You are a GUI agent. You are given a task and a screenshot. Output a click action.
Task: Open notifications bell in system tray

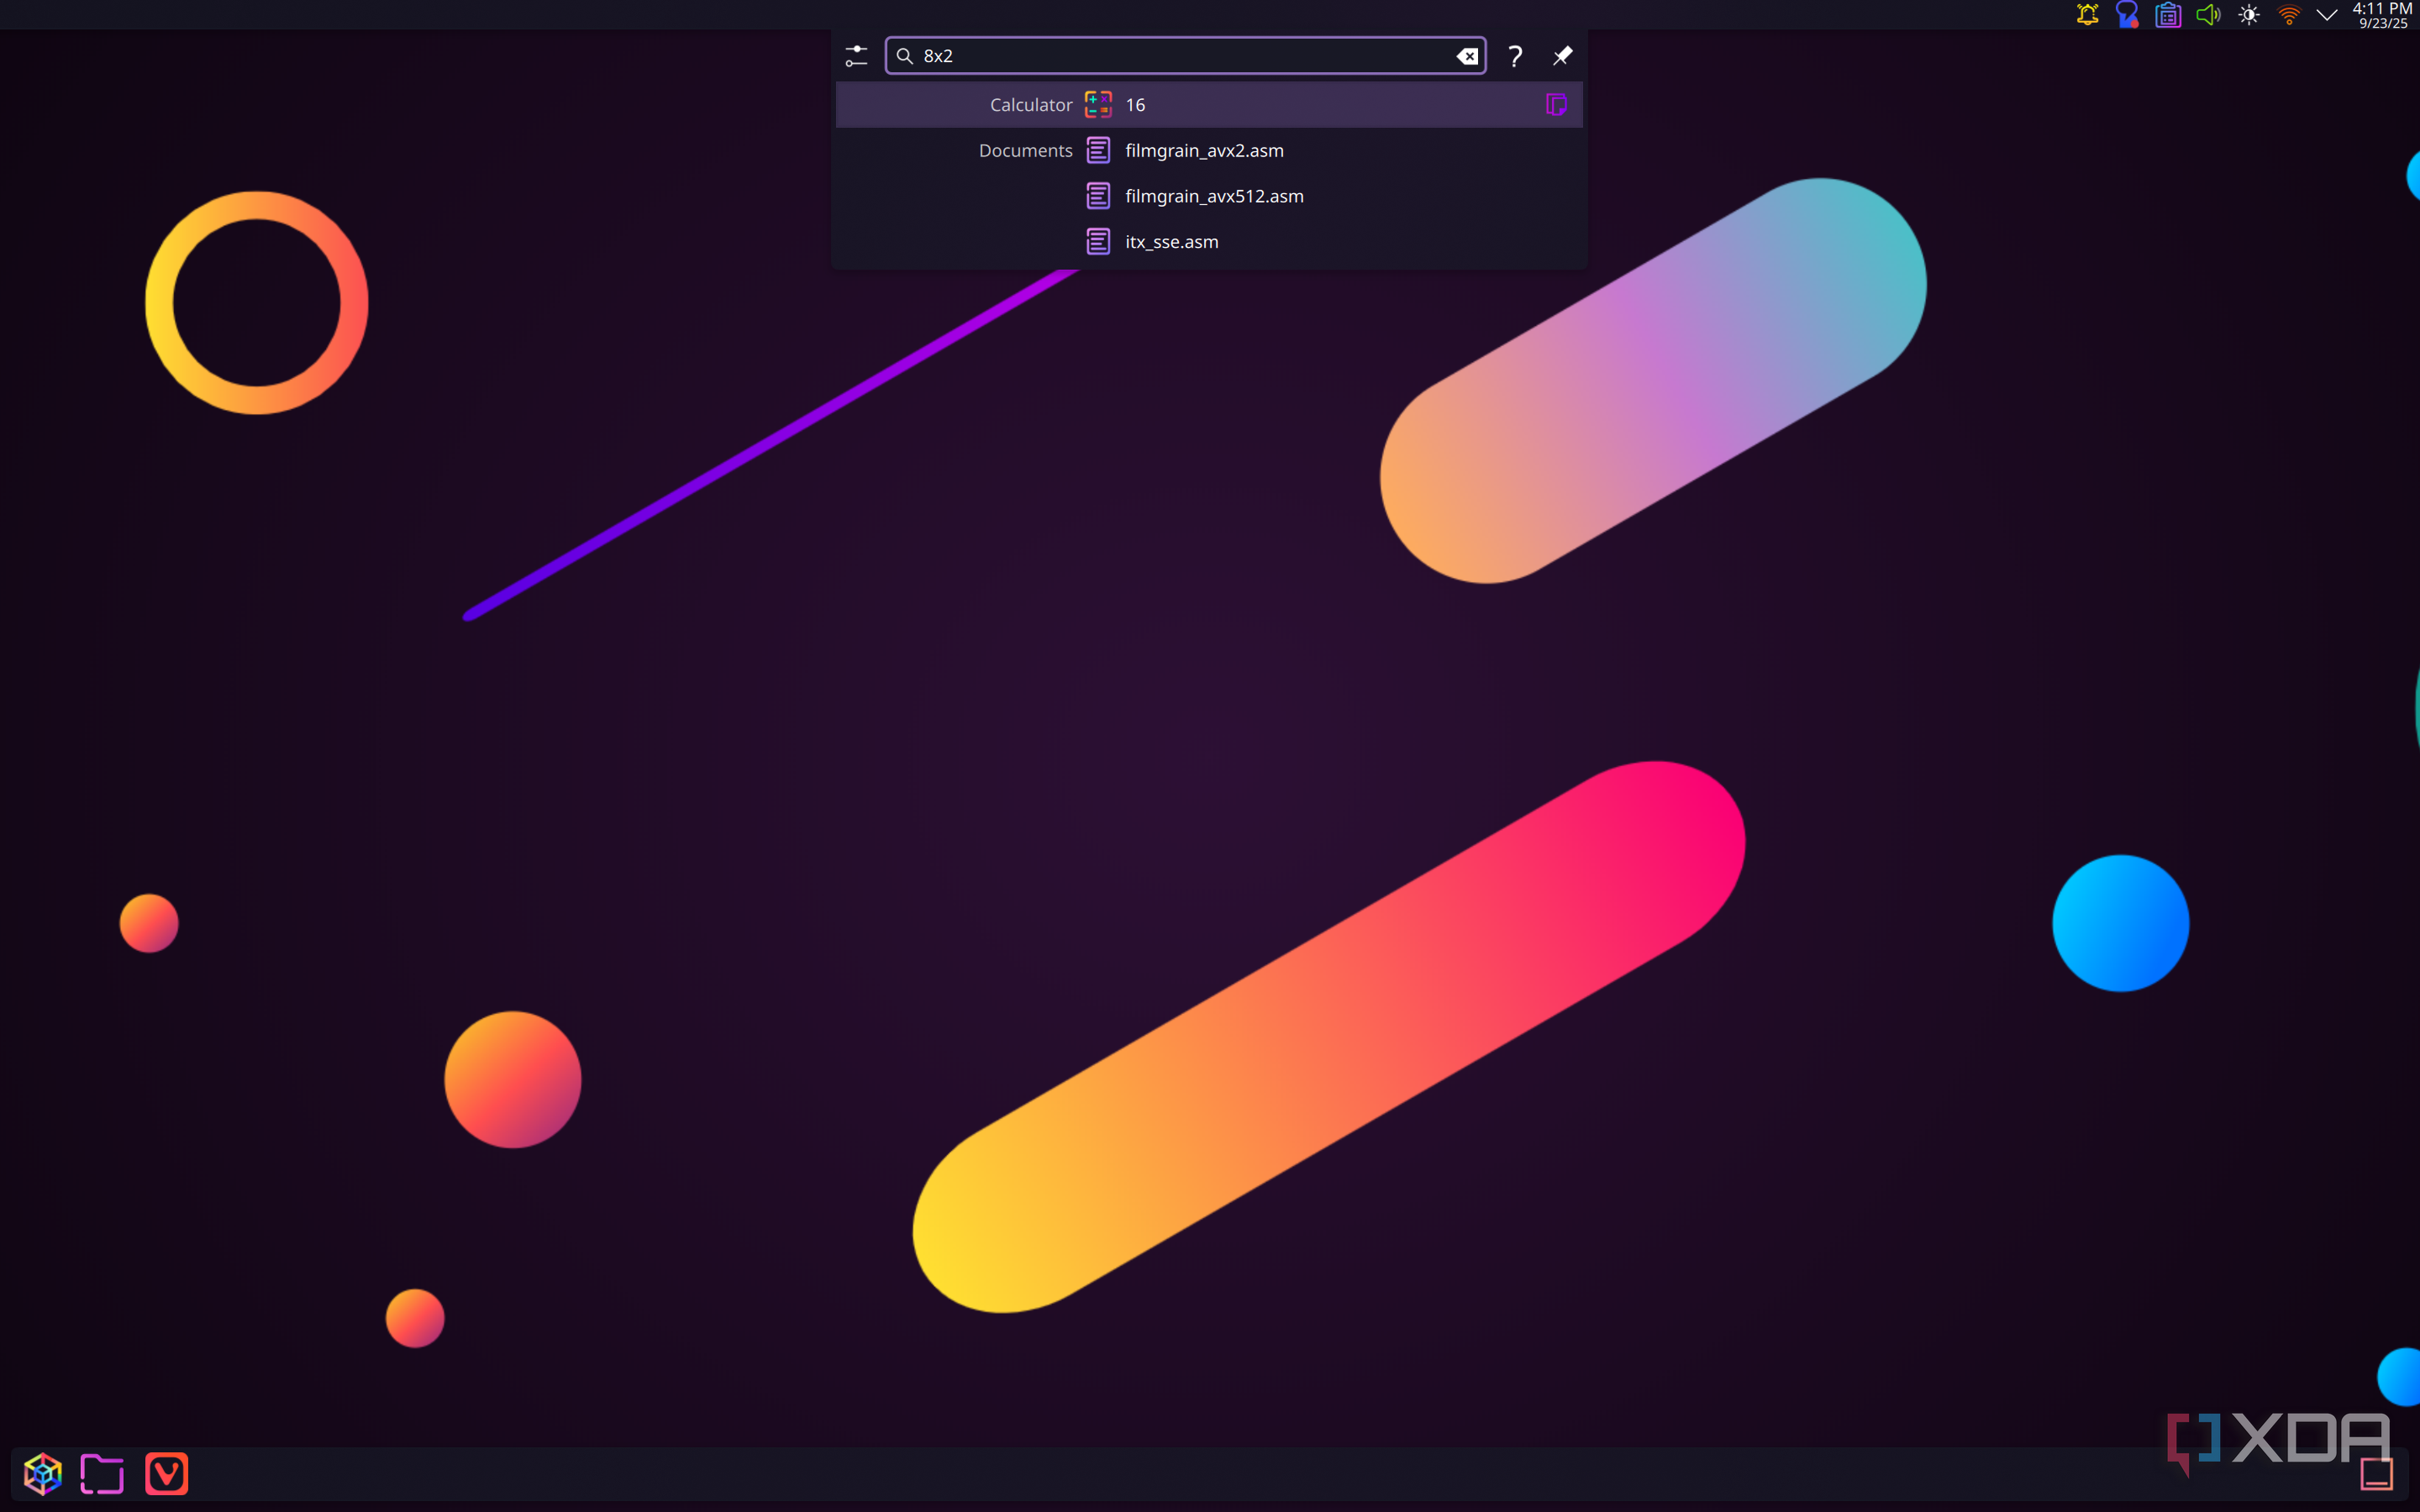tap(2087, 15)
